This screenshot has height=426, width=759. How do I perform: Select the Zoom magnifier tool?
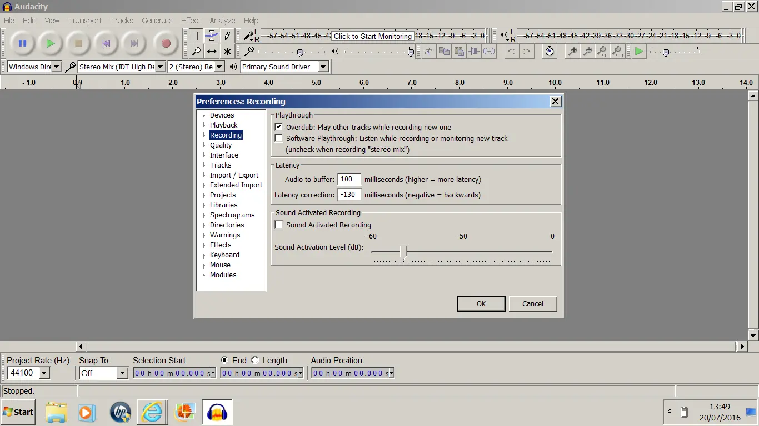click(197, 52)
